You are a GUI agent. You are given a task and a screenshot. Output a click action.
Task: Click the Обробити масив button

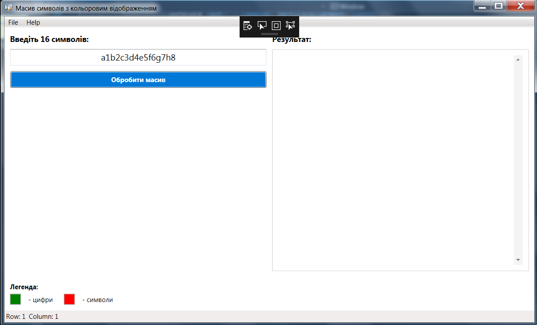coord(139,80)
